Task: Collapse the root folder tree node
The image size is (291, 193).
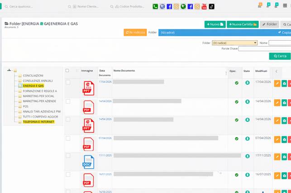Action: click(9, 70)
